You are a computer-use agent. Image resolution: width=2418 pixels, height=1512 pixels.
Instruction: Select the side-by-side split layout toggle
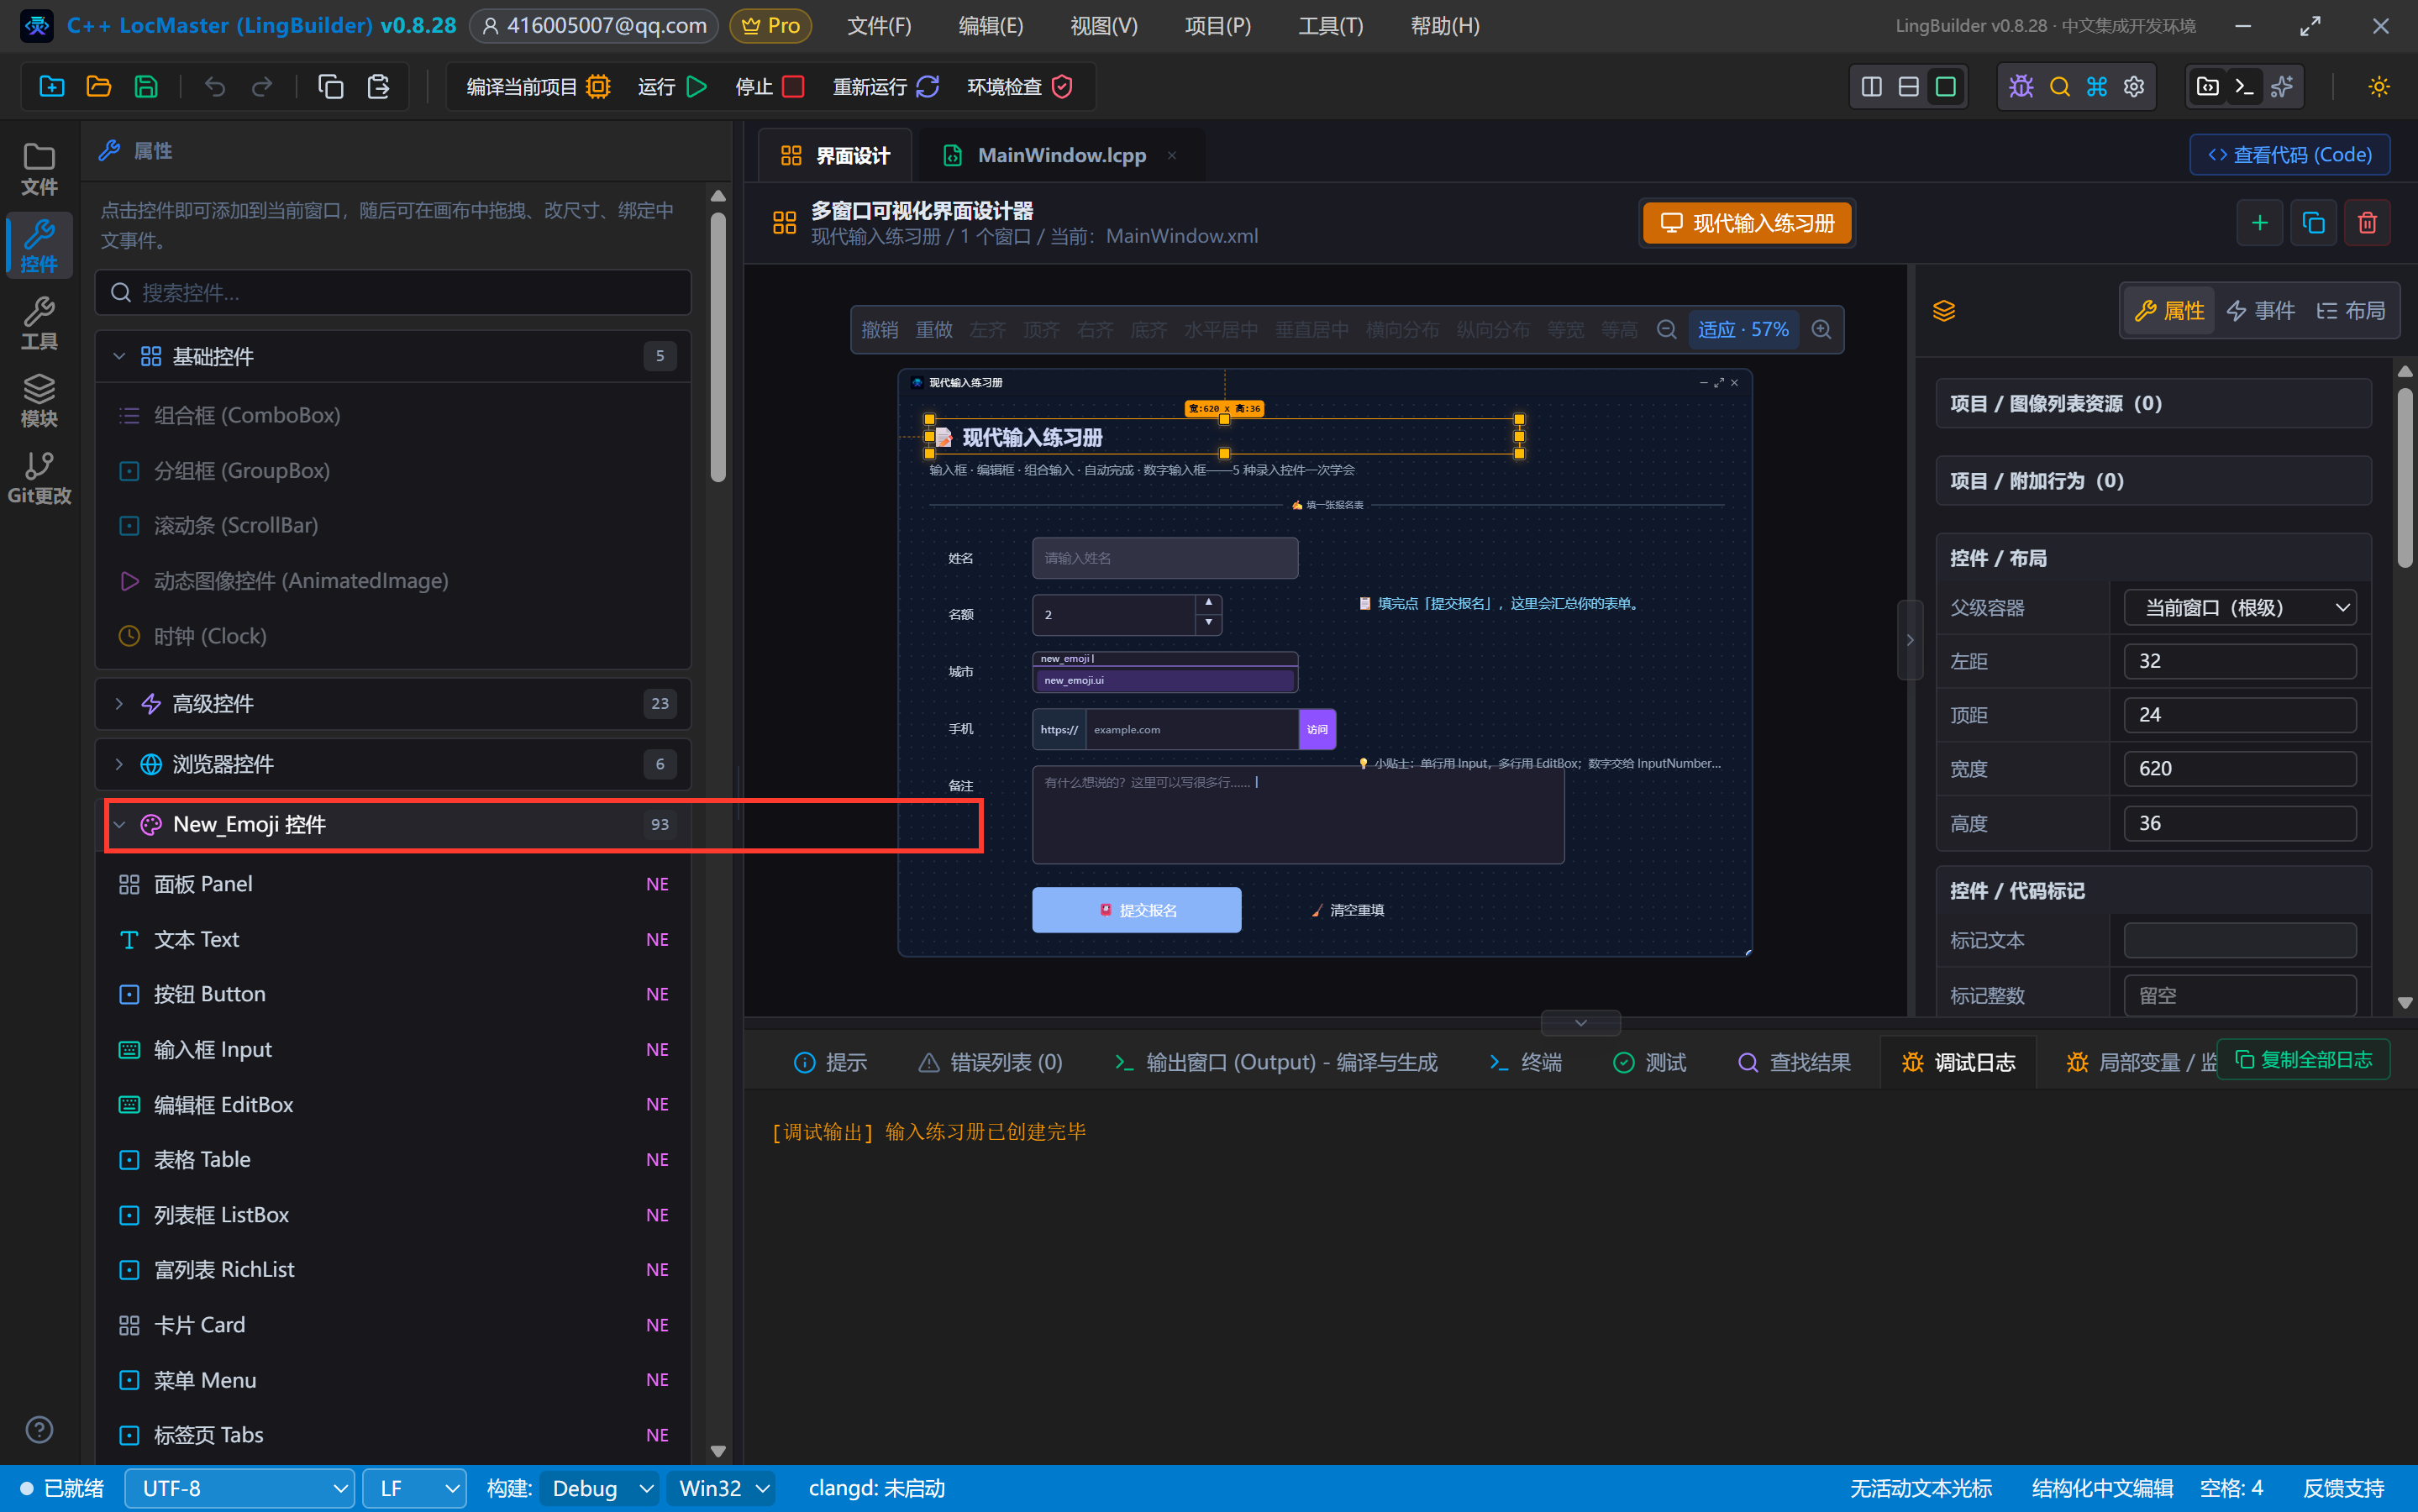tap(1871, 87)
